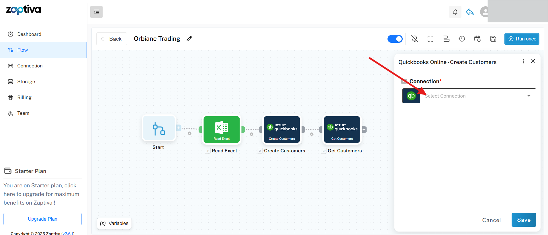Click the fullscreen canvas icon
This screenshot has width=548, height=235.
430,39
